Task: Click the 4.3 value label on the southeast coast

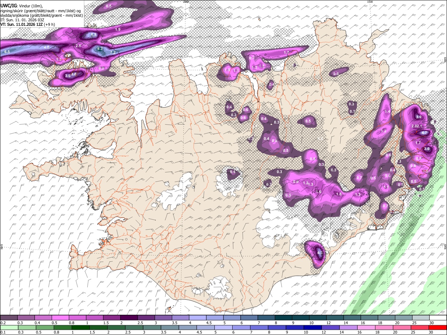Action: (x=320, y=252)
